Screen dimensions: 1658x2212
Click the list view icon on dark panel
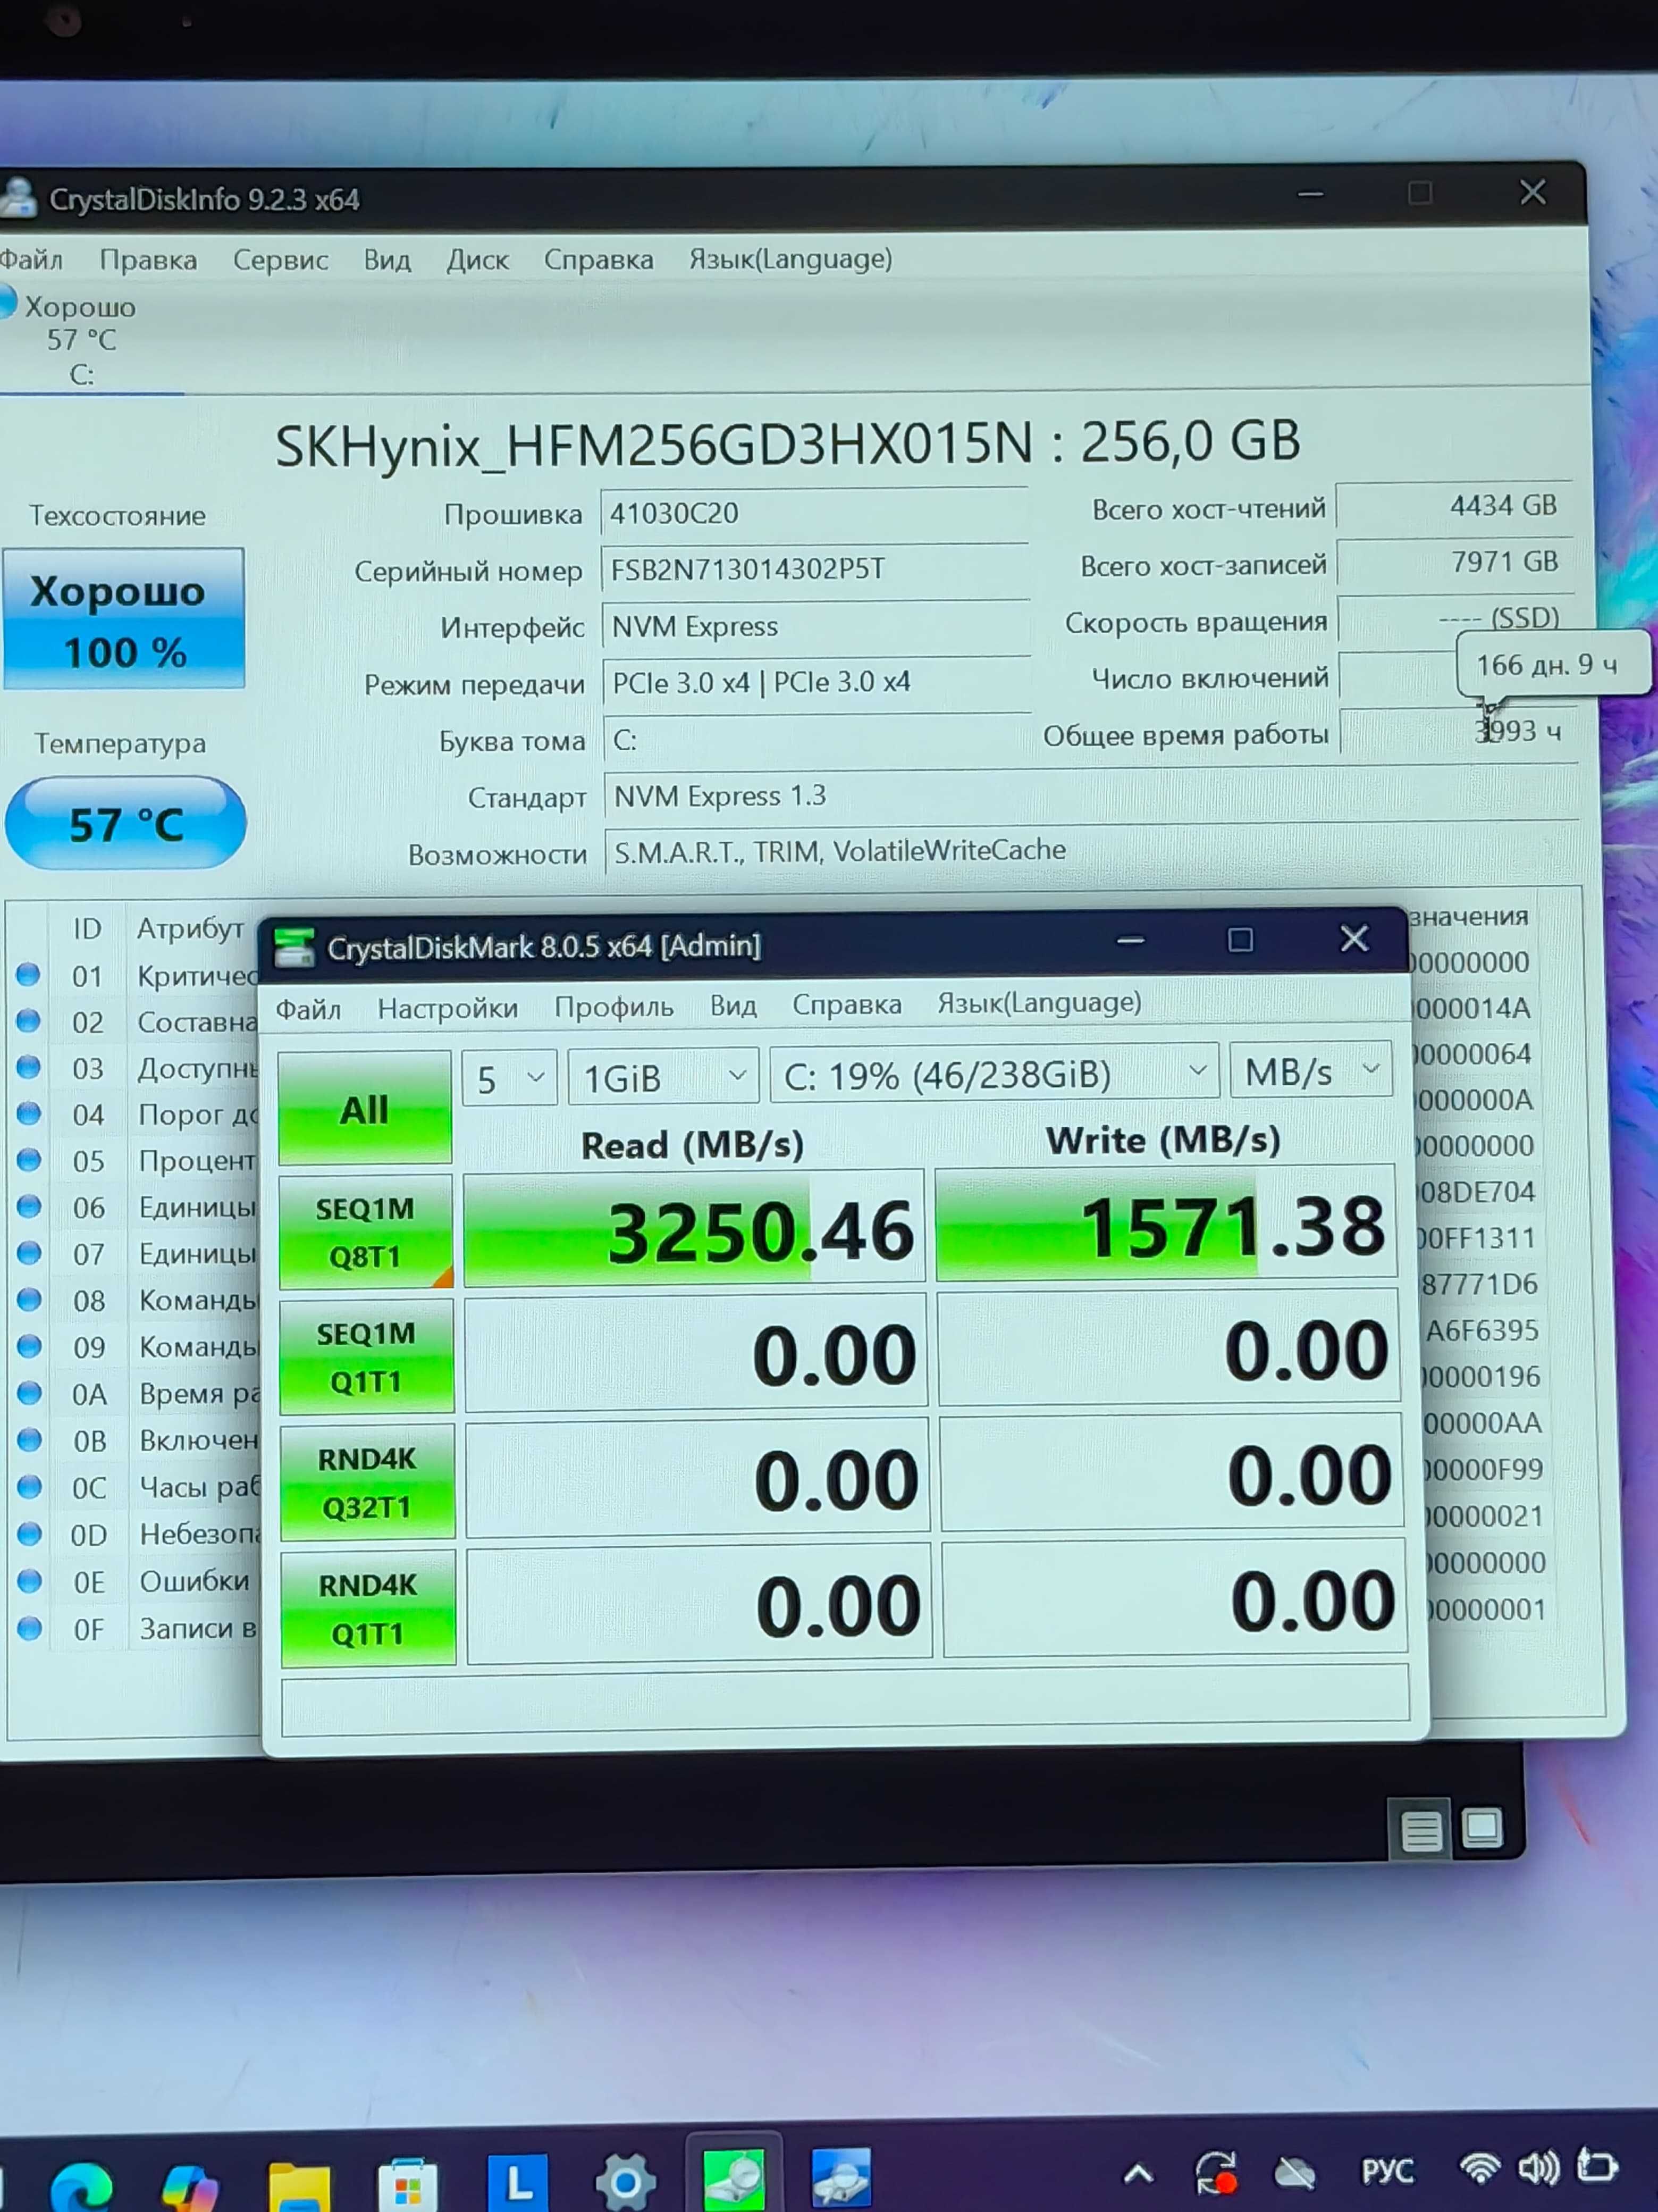pyautogui.click(x=1421, y=1830)
